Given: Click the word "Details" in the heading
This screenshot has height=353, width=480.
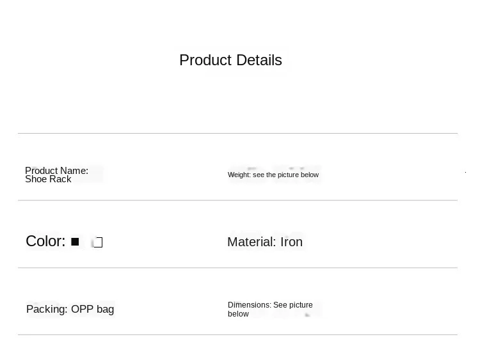Looking at the screenshot, I should 259,60.
